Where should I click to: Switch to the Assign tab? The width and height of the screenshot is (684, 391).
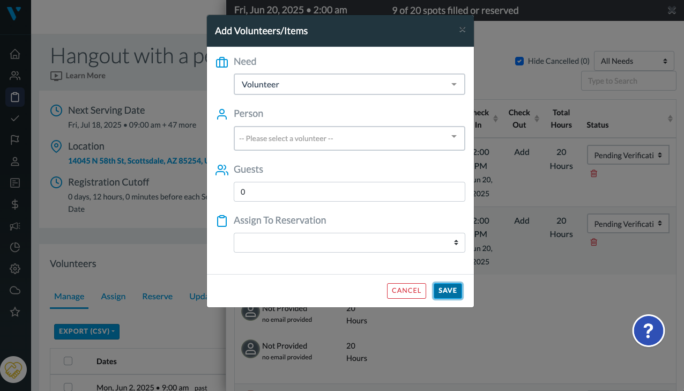pyautogui.click(x=113, y=297)
